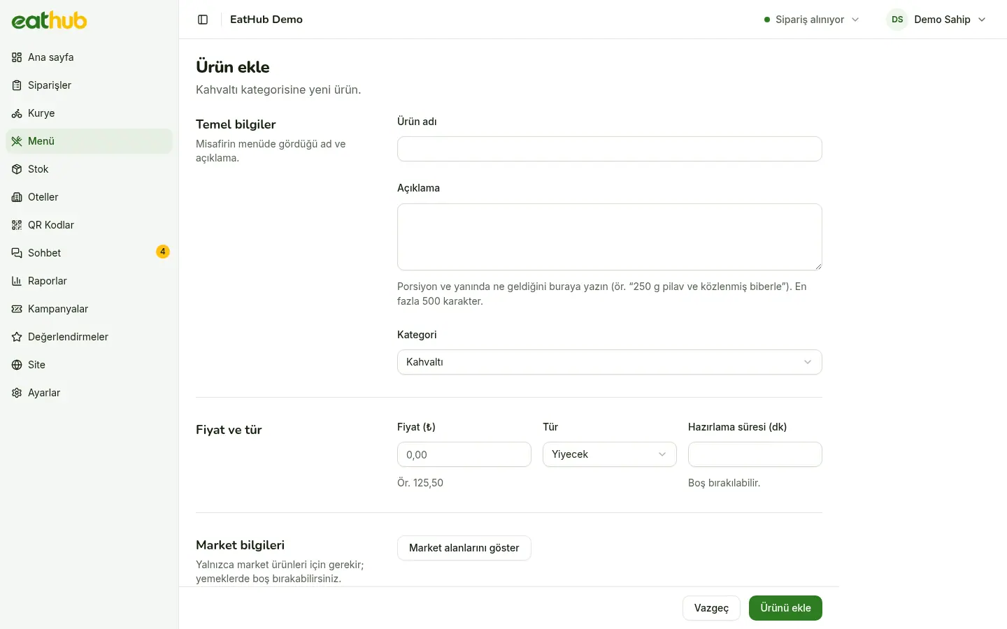The width and height of the screenshot is (1007, 629).
Task: Open the Tür dropdown showing Yiyecek
Action: [x=610, y=454]
